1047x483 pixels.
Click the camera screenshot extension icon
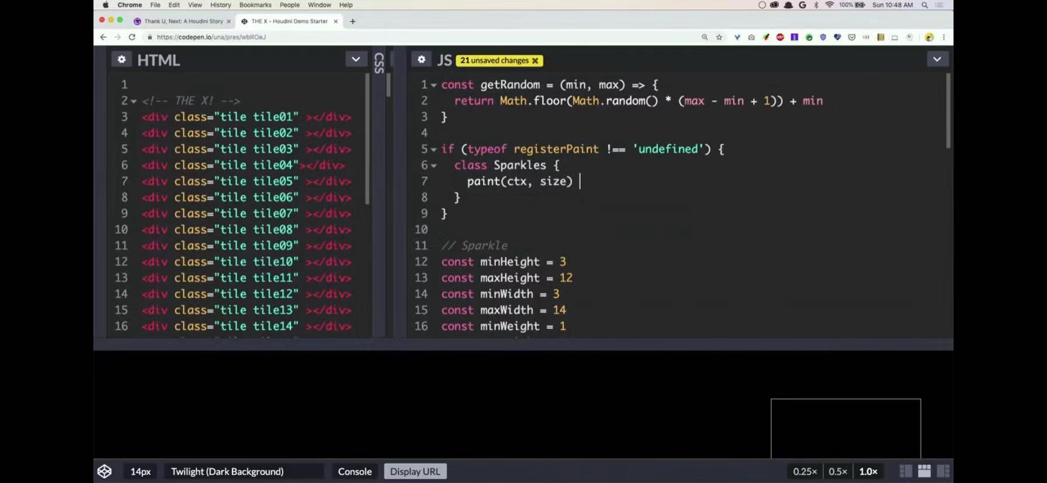[x=751, y=37]
